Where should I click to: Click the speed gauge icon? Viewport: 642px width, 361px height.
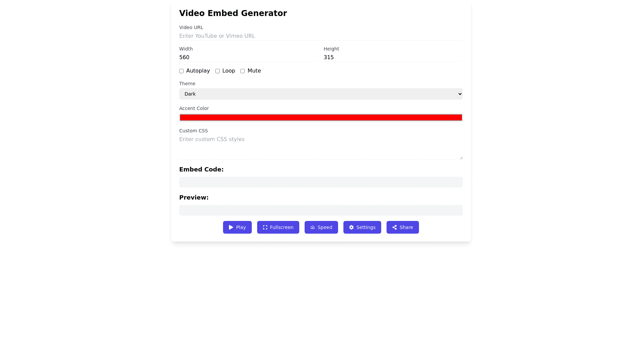pyautogui.click(x=313, y=227)
